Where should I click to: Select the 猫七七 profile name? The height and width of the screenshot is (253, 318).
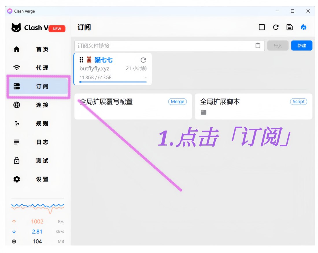click(x=103, y=60)
